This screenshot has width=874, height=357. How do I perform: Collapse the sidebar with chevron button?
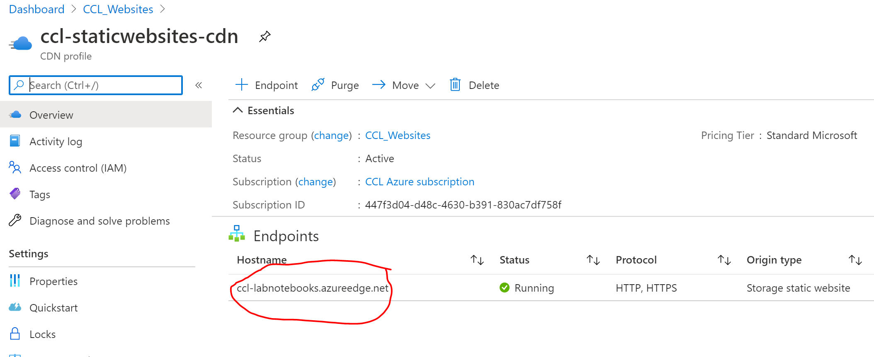click(199, 85)
